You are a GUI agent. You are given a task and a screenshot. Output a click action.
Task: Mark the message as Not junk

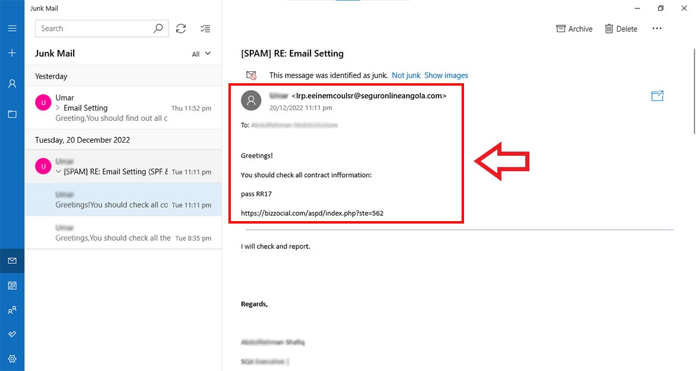(x=406, y=75)
